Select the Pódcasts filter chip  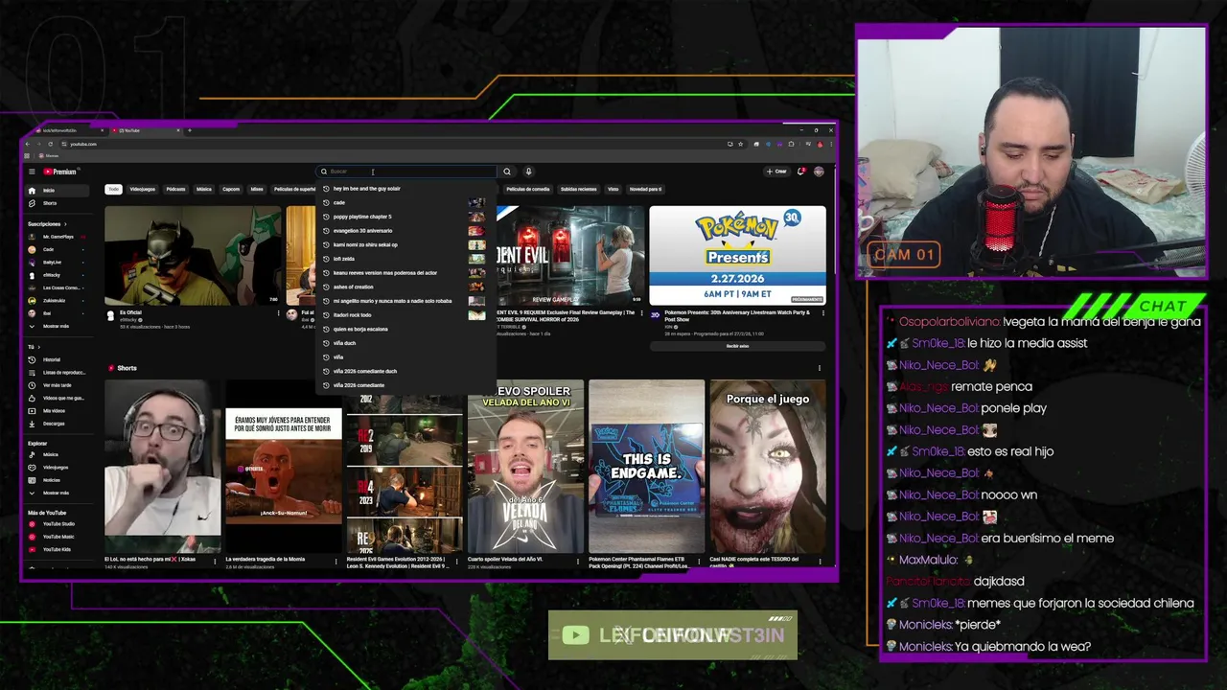click(x=175, y=189)
